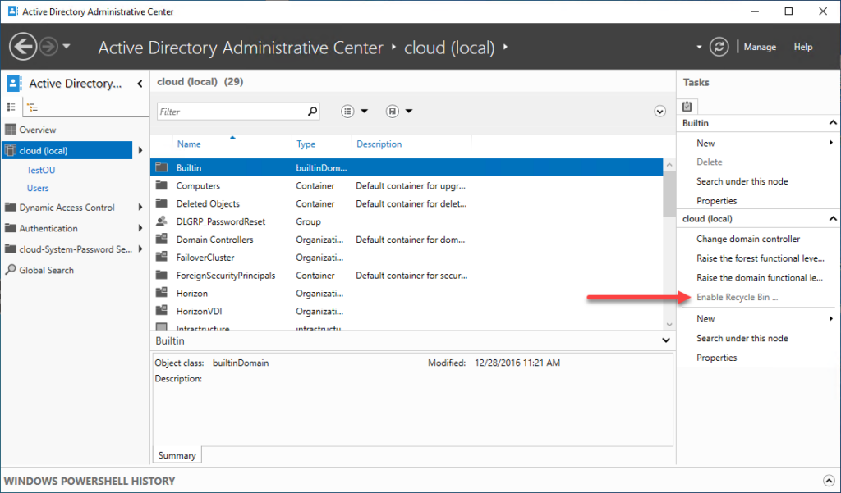
Task: Select Authentication node
Action: click(x=48, y=228)
